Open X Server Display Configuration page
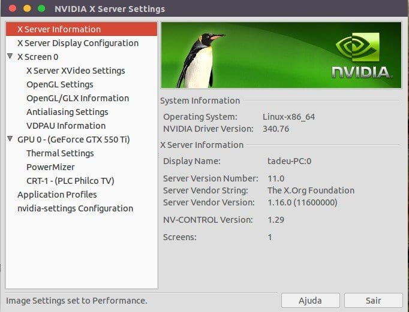409x312 pixels. tap(78, 43)
